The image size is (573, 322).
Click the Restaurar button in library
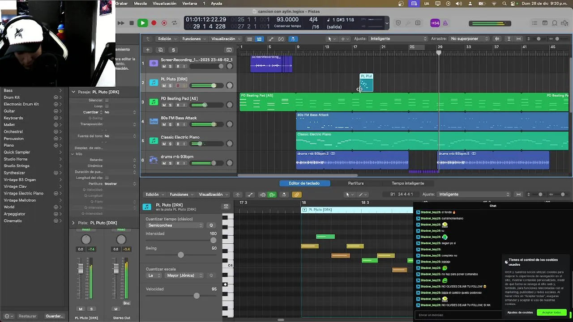click(27, 316)
